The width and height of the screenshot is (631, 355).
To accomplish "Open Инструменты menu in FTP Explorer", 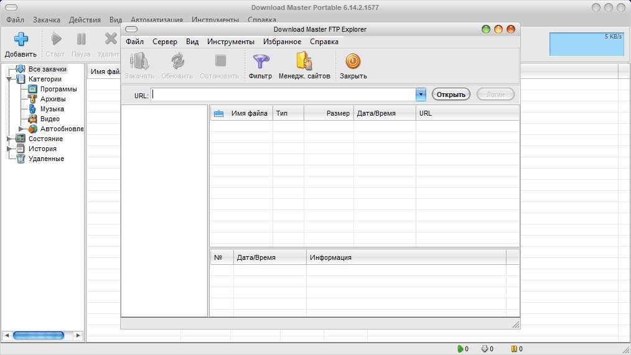I will click(x=231, y=42).
